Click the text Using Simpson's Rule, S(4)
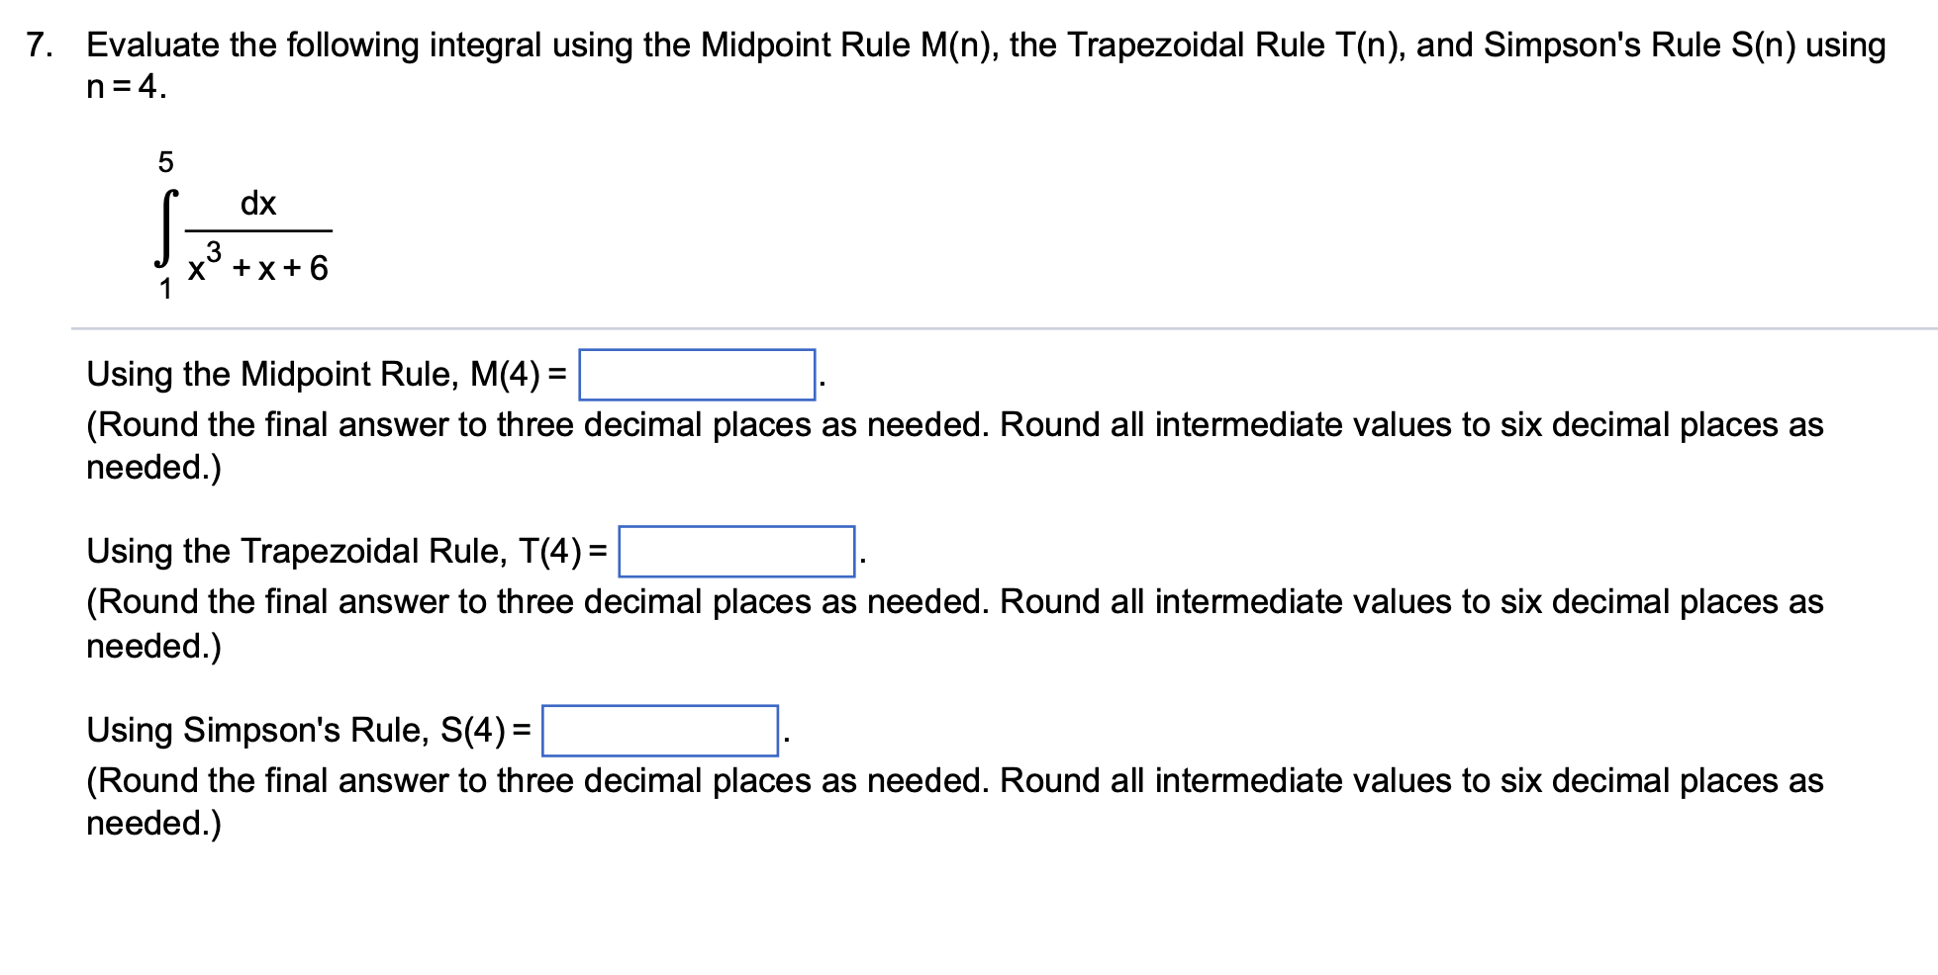 (x=306, y=731)
